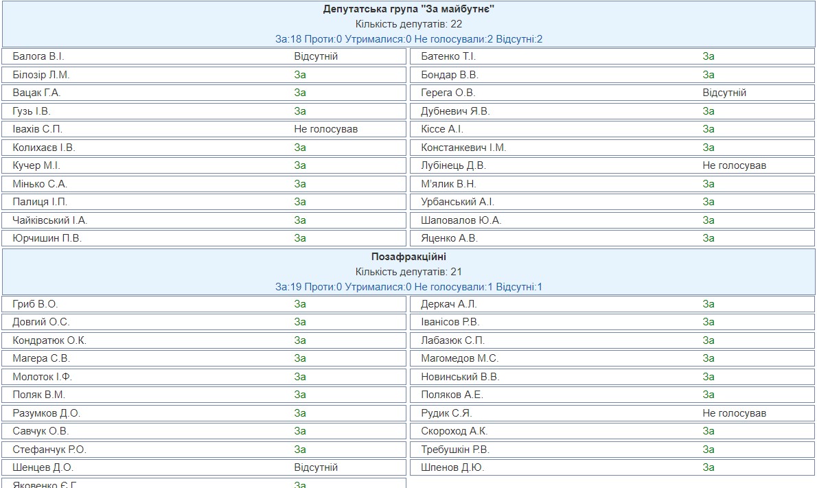
Task: Click deputy name Юрчишин П.В.
Action: 47,238
